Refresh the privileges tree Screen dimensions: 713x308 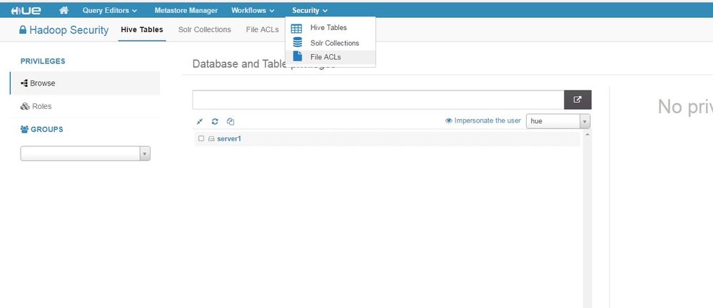tap(215, 121)
